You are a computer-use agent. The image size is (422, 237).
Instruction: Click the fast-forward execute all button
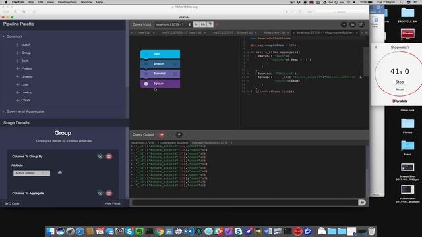tap(203, 24)
